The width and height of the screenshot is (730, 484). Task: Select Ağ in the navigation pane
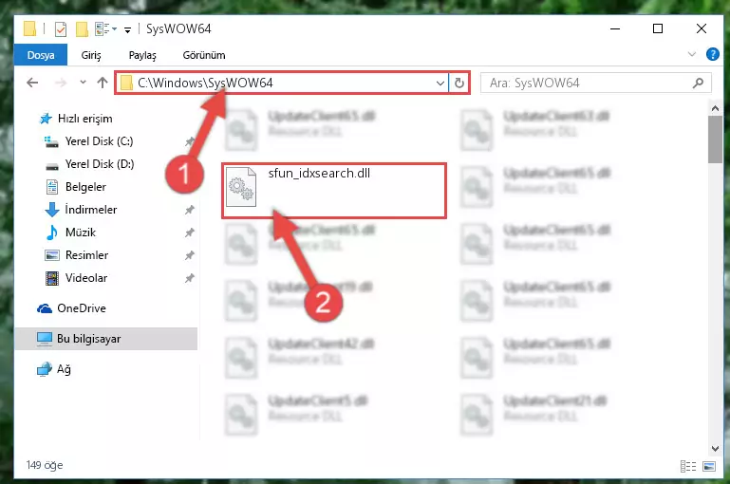(64, 369)
